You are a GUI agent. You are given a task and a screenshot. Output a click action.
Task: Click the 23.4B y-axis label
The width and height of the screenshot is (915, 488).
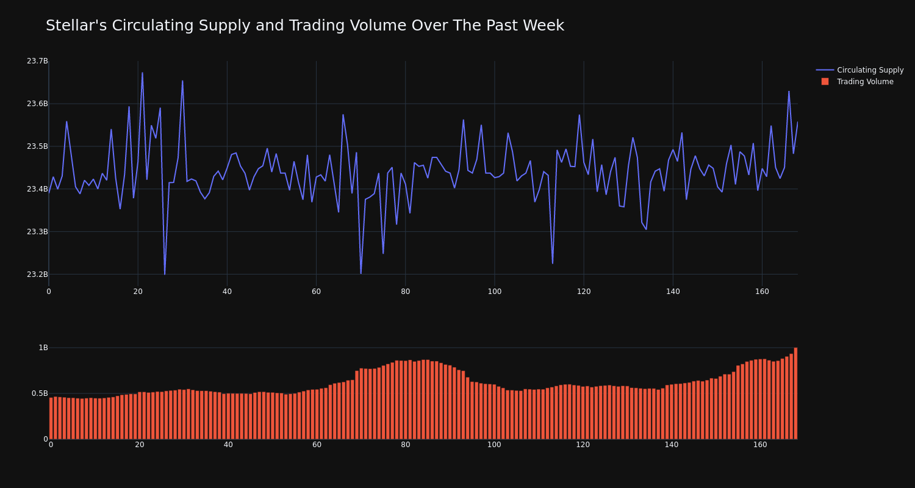tap(37, 189)
